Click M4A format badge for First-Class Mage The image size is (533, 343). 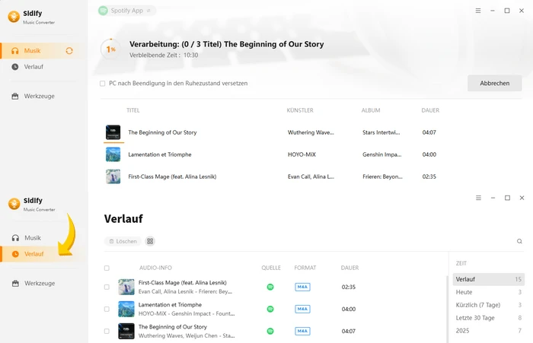[302, 287]
